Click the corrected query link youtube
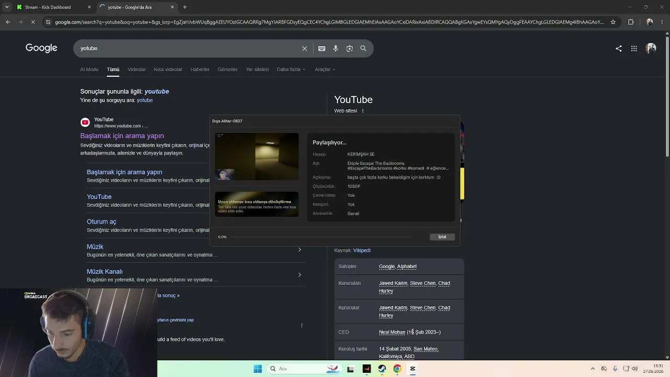The width and height of the screenshot is (670, 377). coord(157,91)
